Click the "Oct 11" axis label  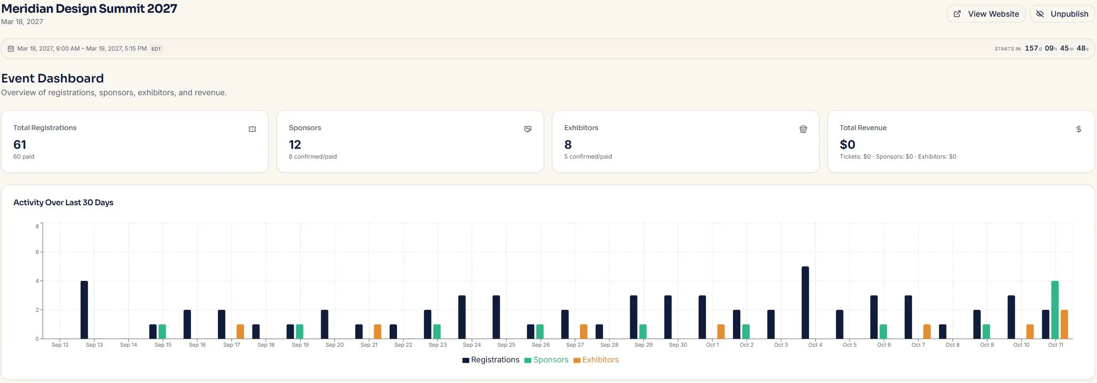point(1056,345)
